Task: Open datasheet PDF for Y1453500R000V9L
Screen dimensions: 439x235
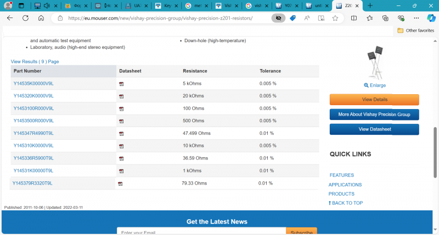Action: point(121,121)
